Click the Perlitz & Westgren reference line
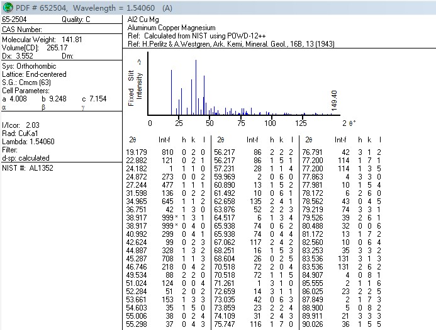Image resolution: width=436 pixels, height=330 pixels. [x=231, y=44]
